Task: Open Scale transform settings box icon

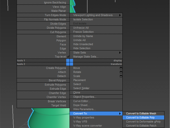Action: (121, 76)
